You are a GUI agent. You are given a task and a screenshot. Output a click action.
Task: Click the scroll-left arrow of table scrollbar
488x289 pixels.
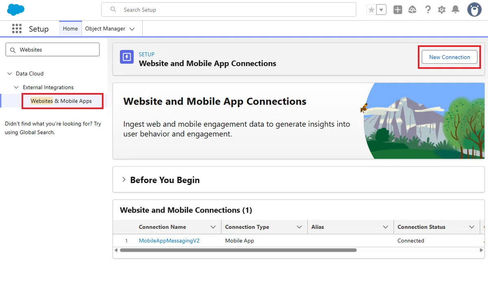point(116,250)
